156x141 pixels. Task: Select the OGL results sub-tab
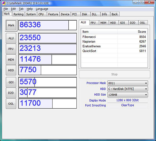[x=143, y=23]
